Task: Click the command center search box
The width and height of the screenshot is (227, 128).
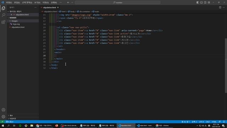Action: 118,2
